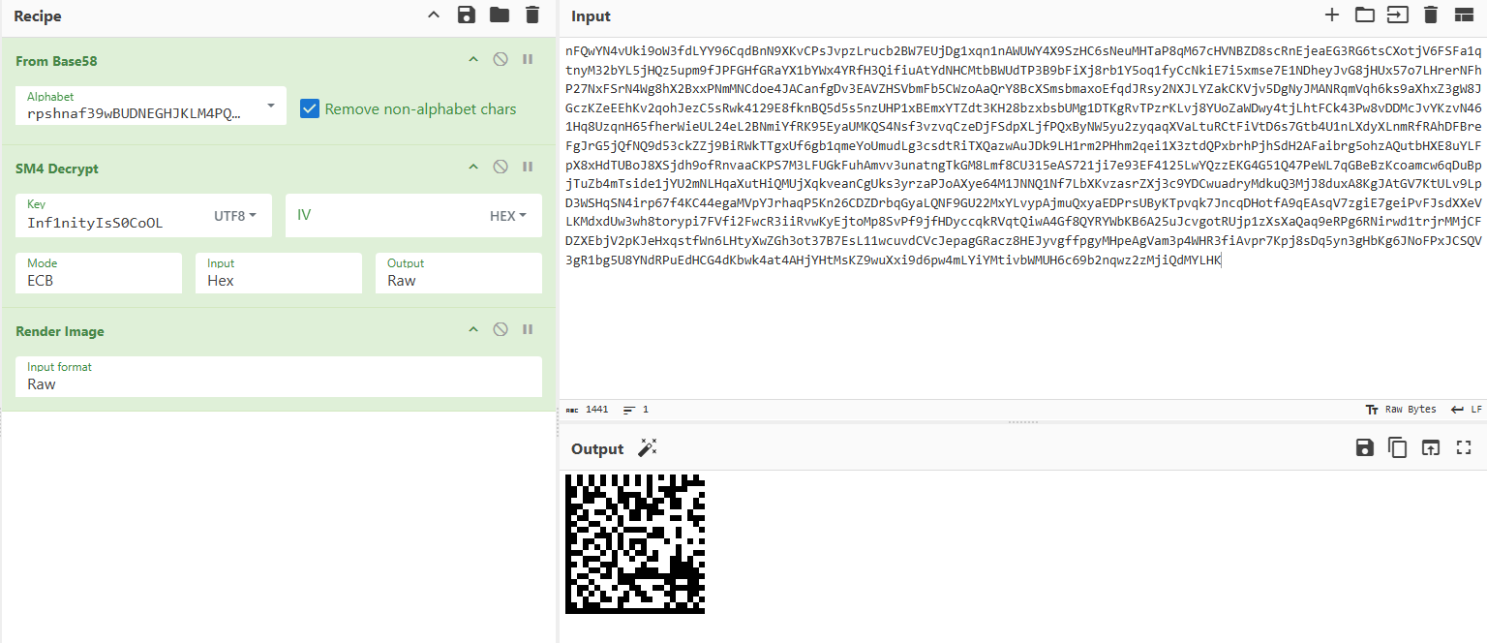Viewport: 1487px width, 643px height.
Task: Click the input line count indicator
Action: (636, 410)
